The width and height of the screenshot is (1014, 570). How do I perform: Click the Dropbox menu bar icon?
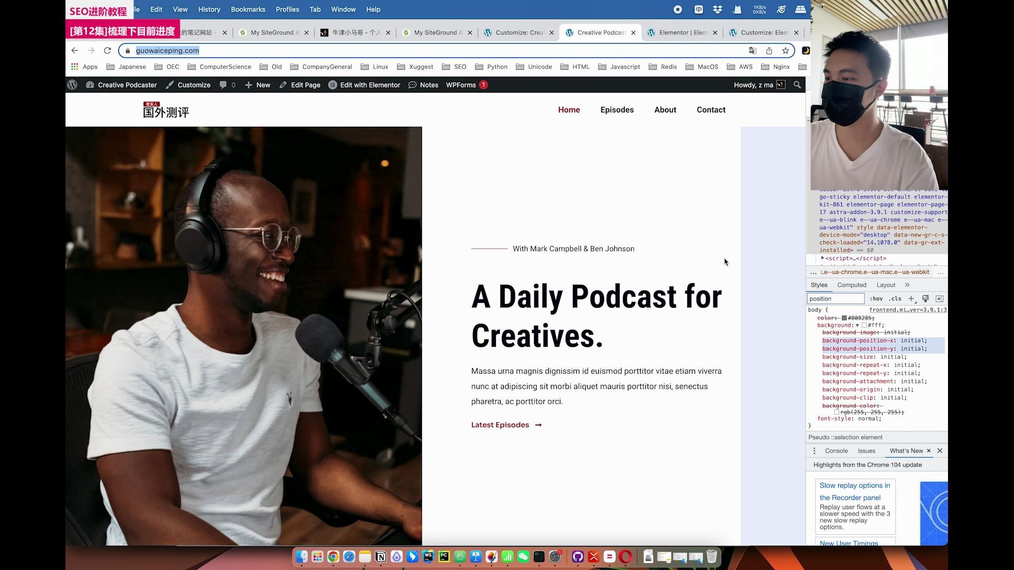(717, 9)
